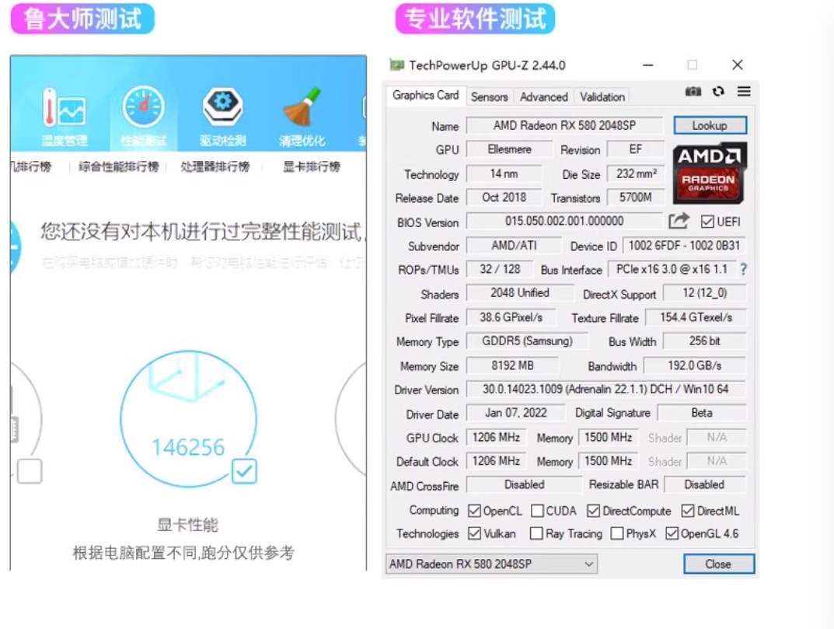
Task: Click Close button in GPU-Z
Action: [x=719, y=564]
